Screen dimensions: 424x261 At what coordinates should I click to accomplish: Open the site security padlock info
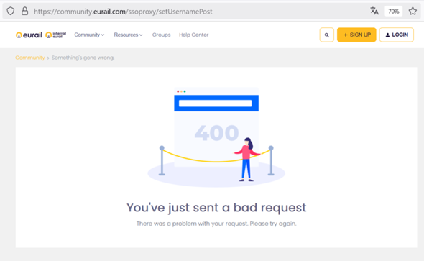click(25, 11)
